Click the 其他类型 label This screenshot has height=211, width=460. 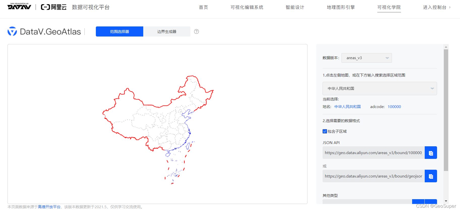(x=330, y=195)
